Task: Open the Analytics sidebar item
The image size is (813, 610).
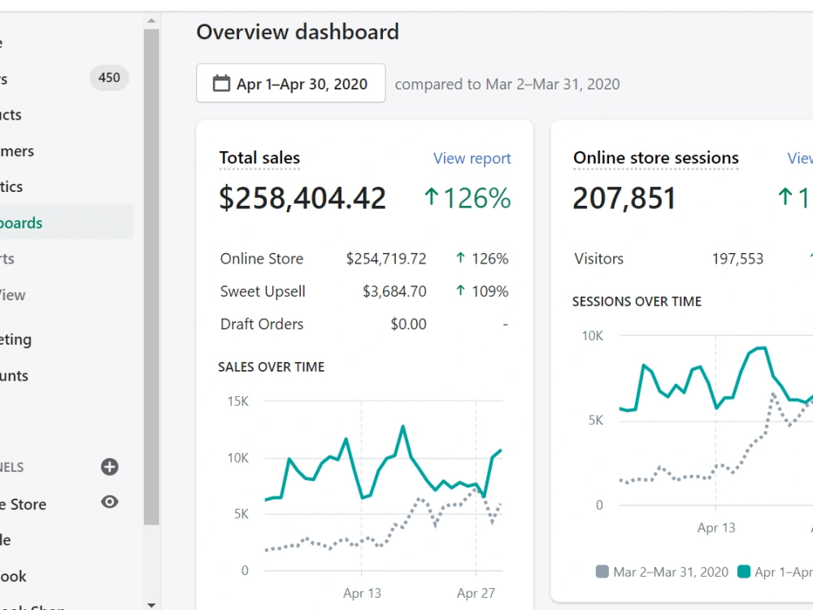Action: pyautogui.click(x=11, y=187)
